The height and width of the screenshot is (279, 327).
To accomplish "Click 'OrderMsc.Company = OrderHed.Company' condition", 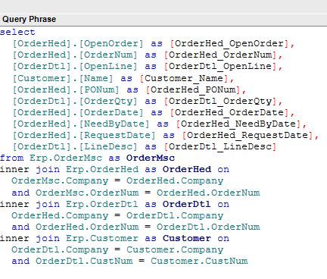I will (117, 181).
